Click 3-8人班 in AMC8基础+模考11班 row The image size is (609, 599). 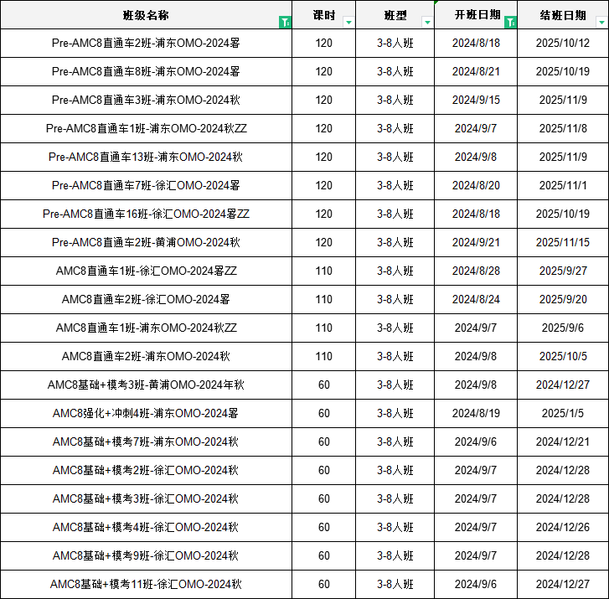click(x=395, y=584)
